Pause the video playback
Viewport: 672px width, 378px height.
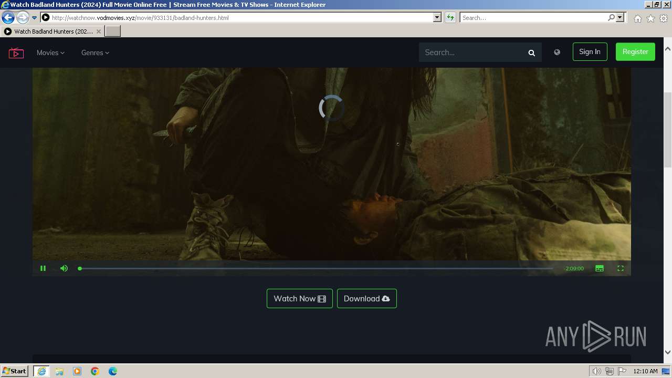(x=43, y=268)
